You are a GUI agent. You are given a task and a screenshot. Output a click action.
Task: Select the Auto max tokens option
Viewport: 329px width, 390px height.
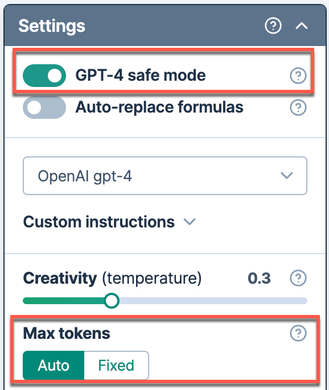54,366
